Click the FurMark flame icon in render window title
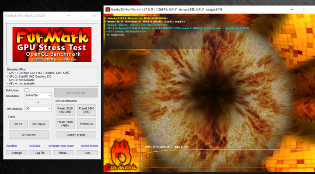The height and width of the screenshot is (174, 315). tap(108, 10)
